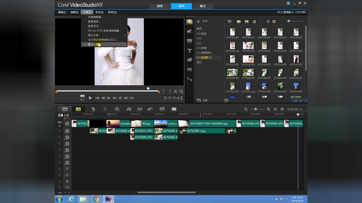Open the Sound Mixer

129,109
